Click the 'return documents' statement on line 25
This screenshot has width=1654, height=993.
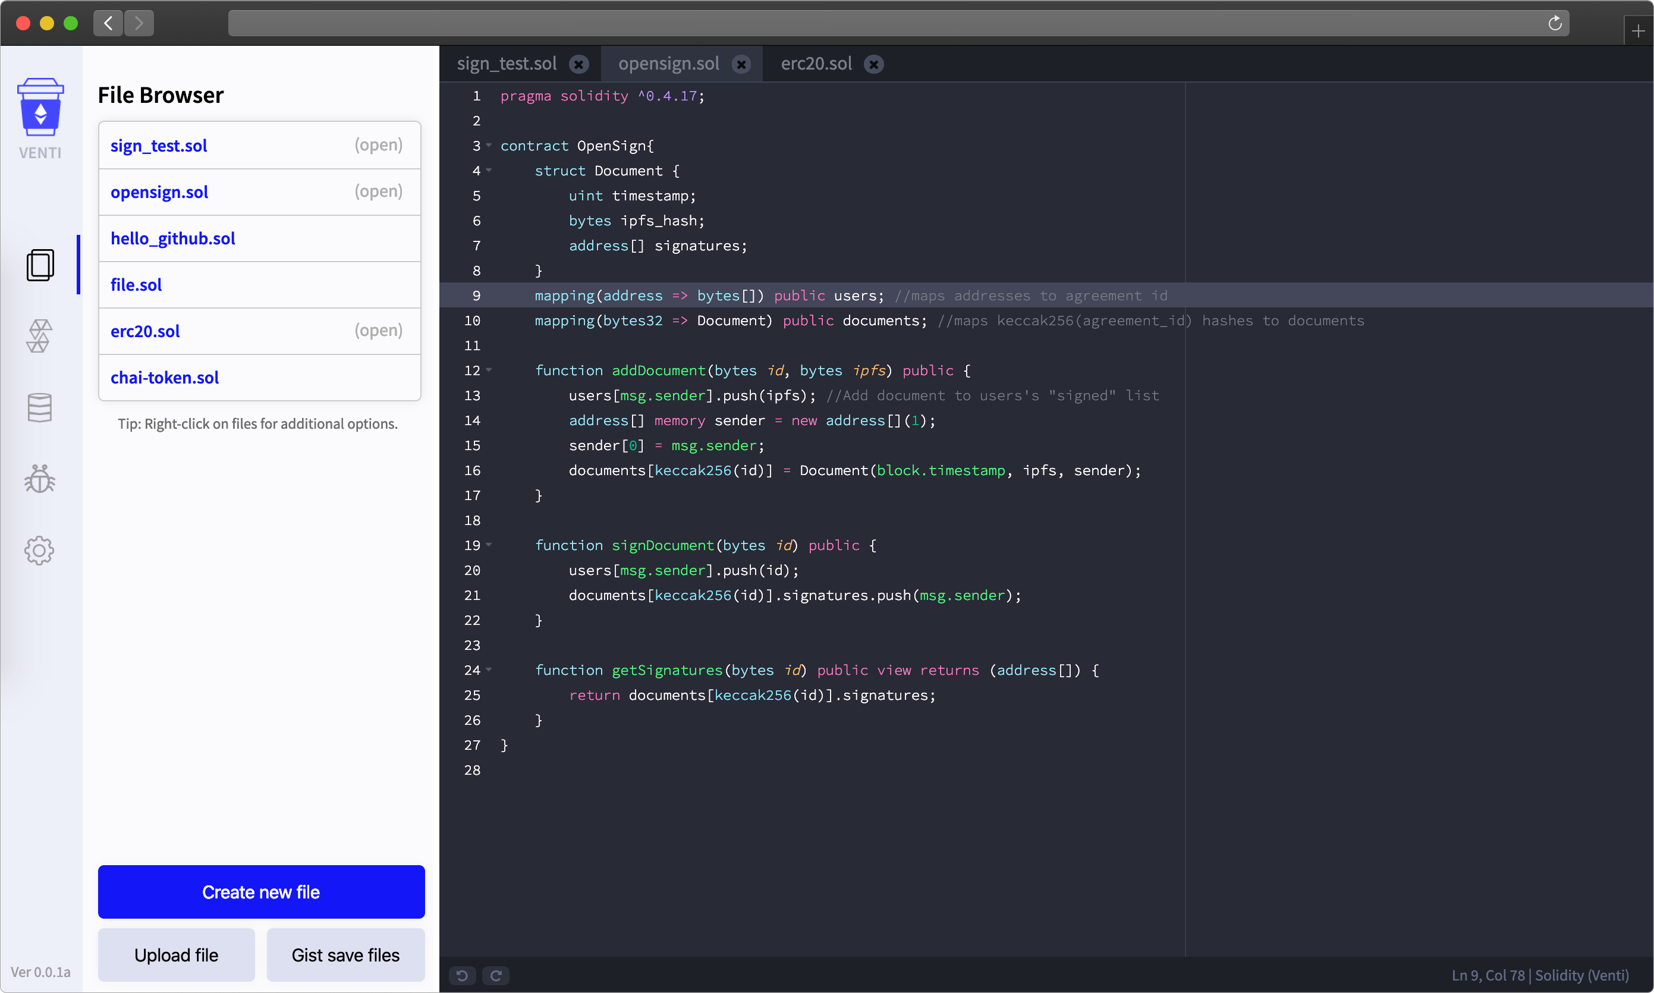pos(752,695)
